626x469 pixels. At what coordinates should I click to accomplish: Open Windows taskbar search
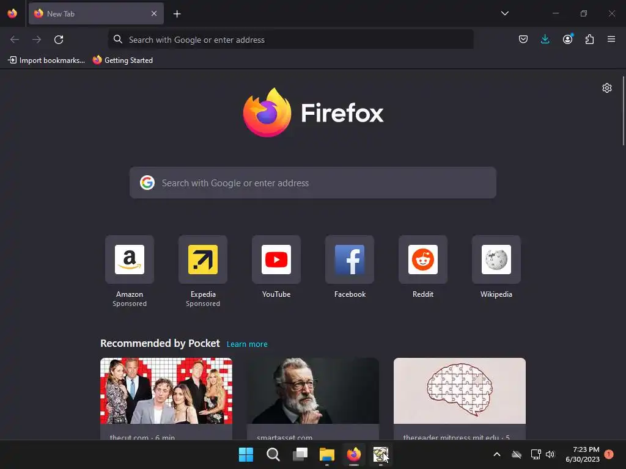273,454
